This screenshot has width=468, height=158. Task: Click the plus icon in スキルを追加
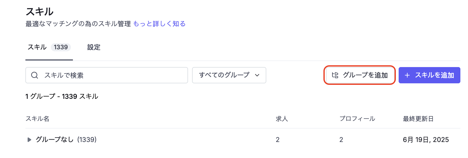point(407,75)
